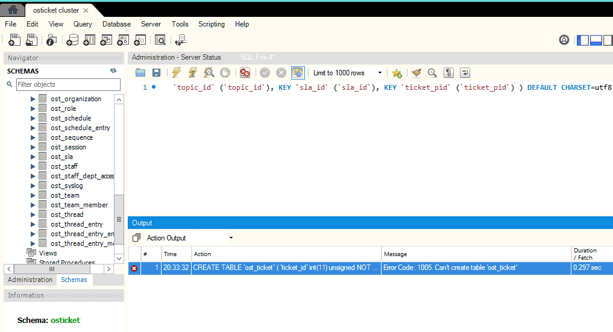Click Explain query magnifier-lightning icon
Viewport: 613px width, 332px height.
(209, 73)
